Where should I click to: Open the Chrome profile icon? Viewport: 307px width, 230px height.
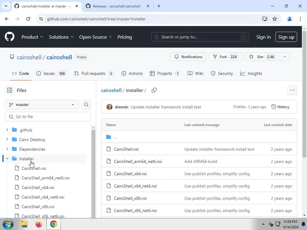coord(289,19)
